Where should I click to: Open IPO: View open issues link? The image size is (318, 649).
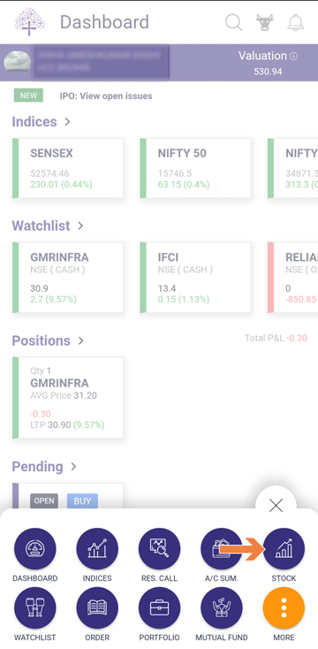[106, 96]
